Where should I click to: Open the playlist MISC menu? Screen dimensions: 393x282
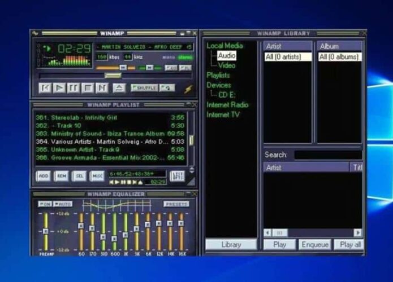point(97,176)
